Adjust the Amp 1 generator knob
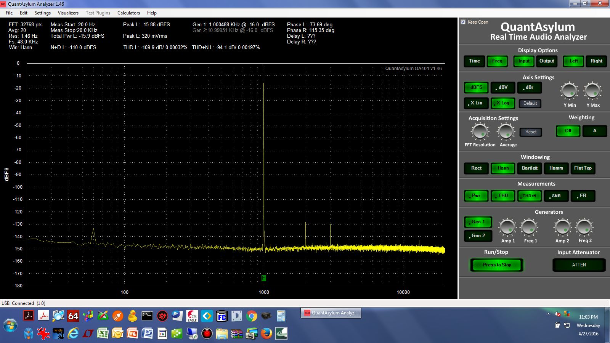Screen dimensions: 610x343 click(507, 228)
